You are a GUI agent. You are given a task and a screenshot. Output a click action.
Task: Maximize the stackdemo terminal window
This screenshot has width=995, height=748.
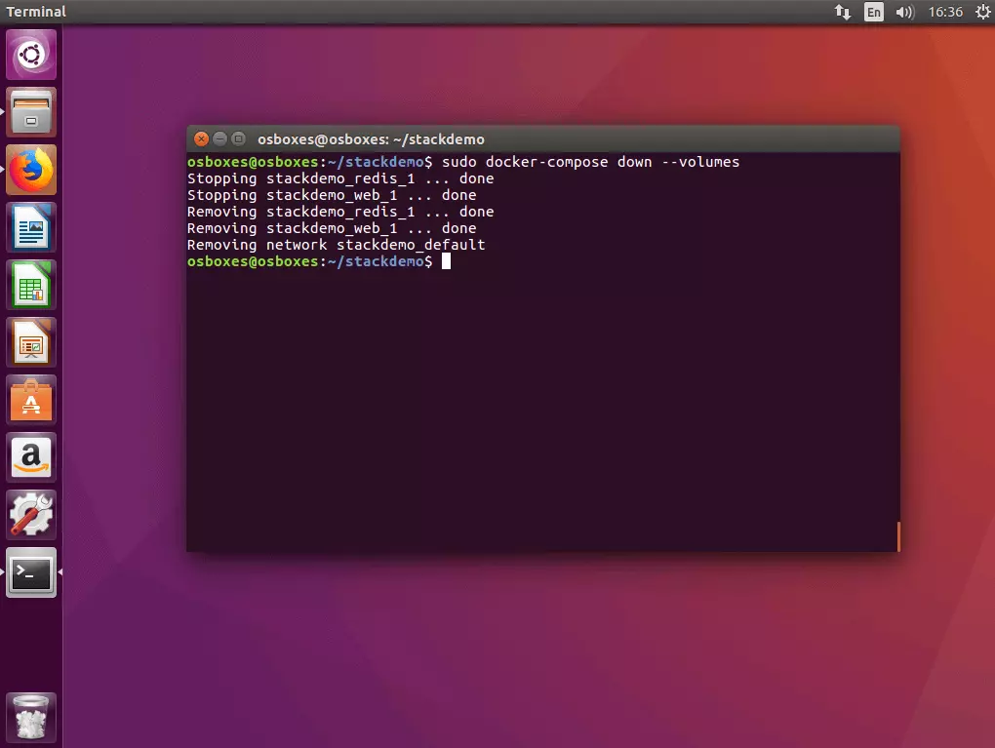click(x=239, y=138)
